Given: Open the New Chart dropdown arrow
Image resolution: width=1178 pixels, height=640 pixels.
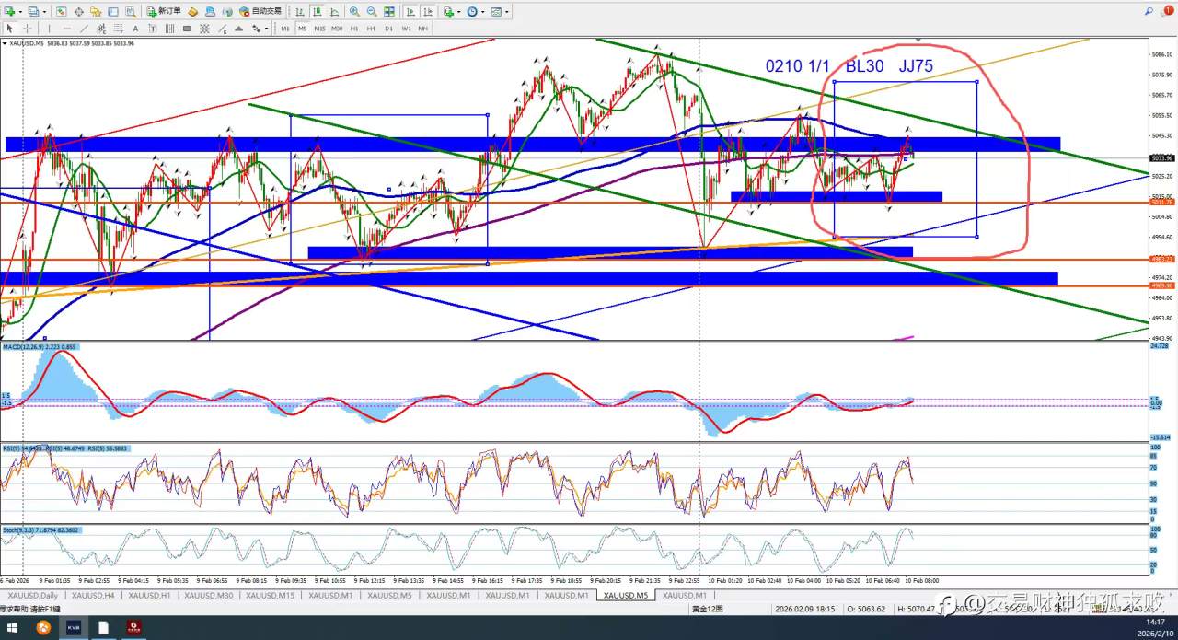Looking at the screenshot, I should [x=20, y=12].
